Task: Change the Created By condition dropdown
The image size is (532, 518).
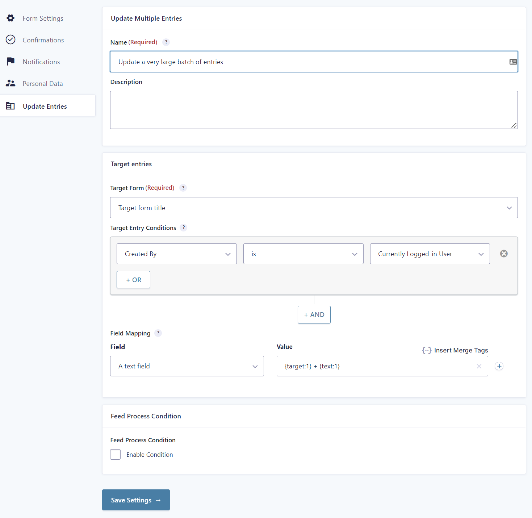Action: coord(176,254)
